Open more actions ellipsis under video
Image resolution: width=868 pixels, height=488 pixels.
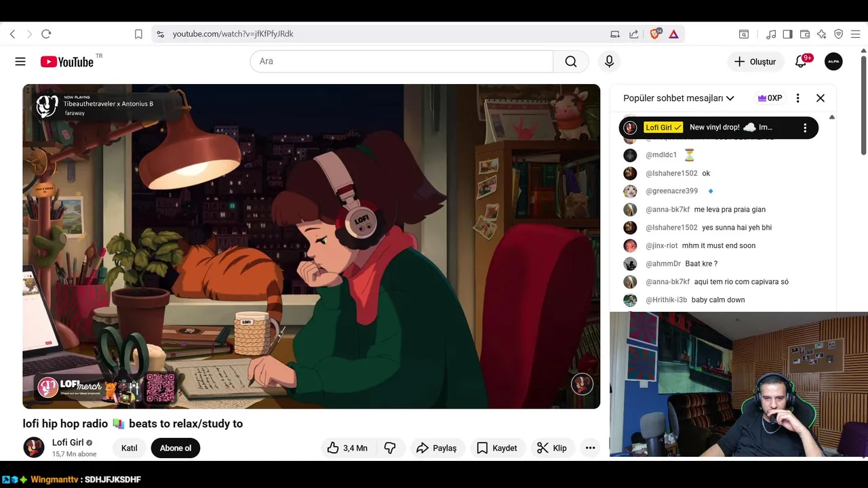point(590,448)
